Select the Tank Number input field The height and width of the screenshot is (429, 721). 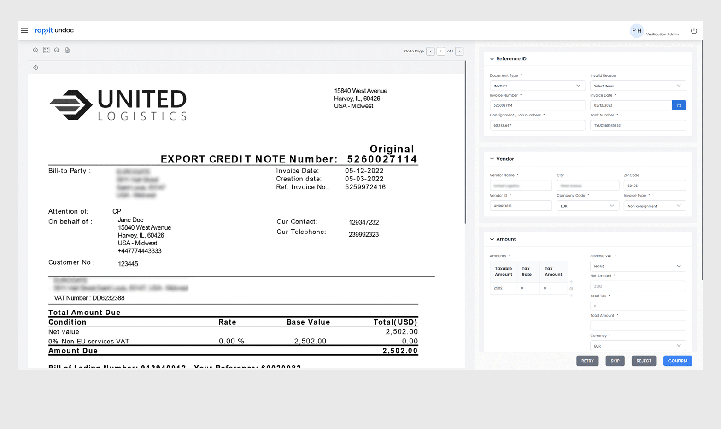[x=638, y=125]
